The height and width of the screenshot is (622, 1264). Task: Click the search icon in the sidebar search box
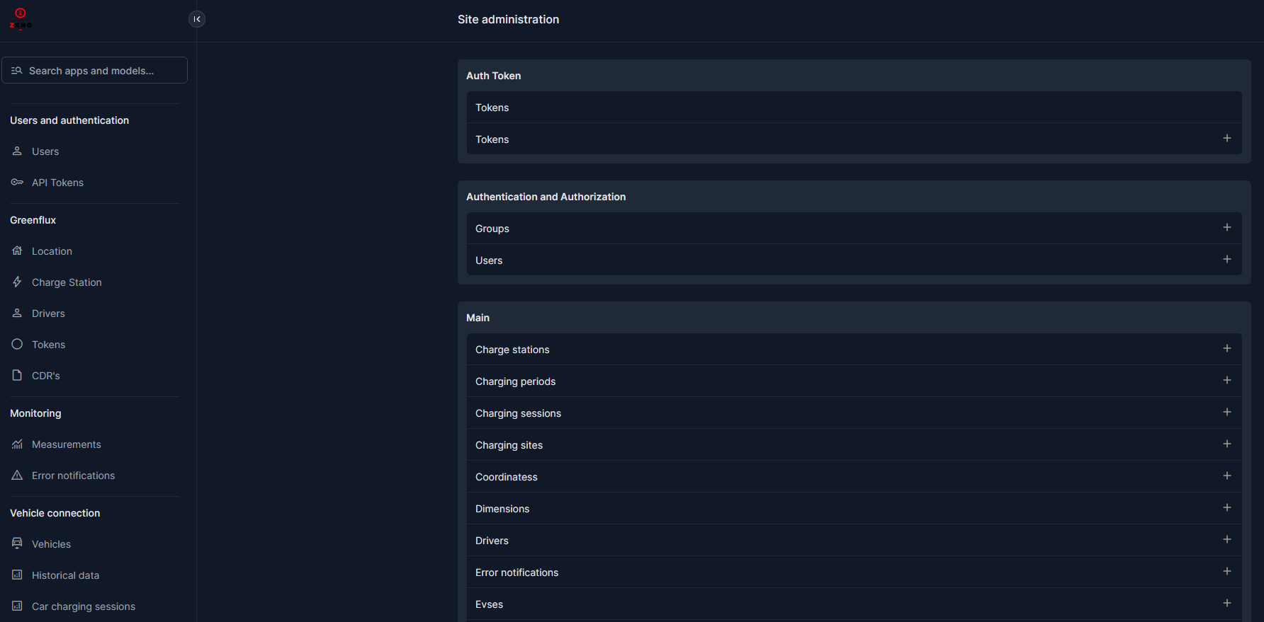17,71
